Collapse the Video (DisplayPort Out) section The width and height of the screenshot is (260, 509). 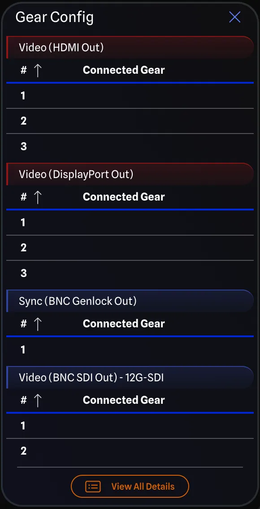coord(130,174)
